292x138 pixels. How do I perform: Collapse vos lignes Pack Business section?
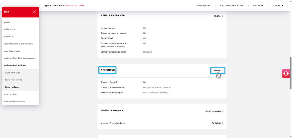(15, 65)
